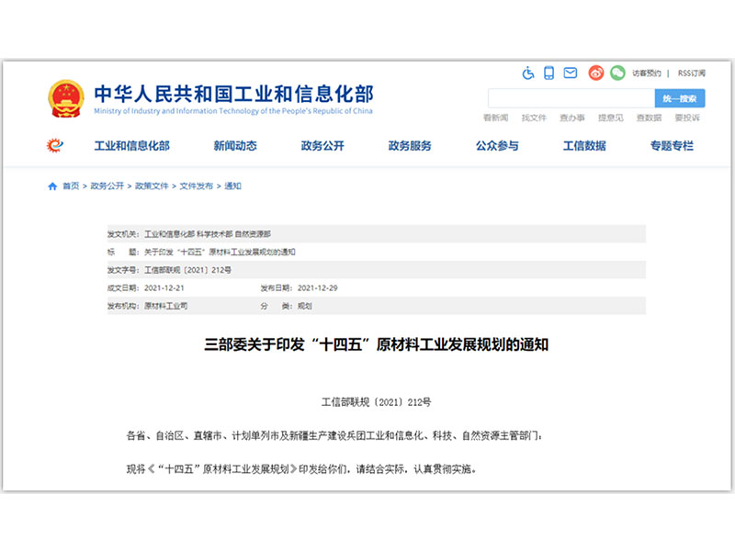Open the 政务服务 menu item
The height and width of the screenshot is (551, 735).
pyautogui.click(x=410, y=146)
